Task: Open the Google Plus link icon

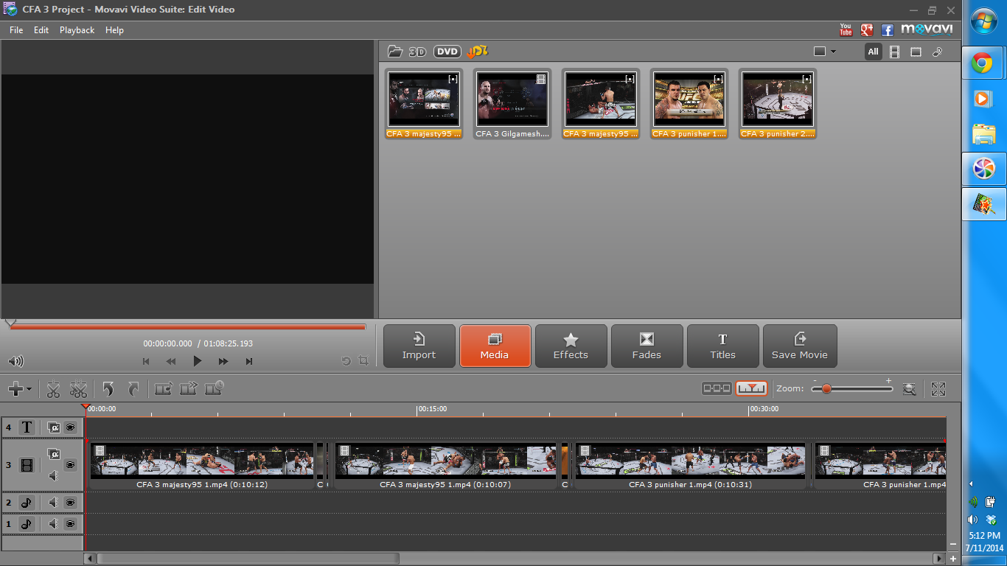Action: (867, 30)
